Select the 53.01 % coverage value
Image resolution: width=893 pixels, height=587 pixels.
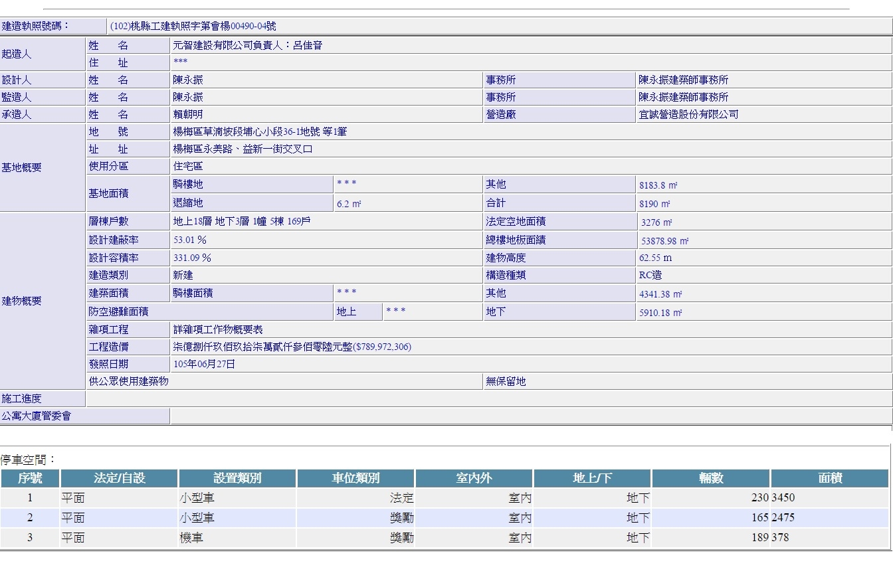click(x=190, y=240)
